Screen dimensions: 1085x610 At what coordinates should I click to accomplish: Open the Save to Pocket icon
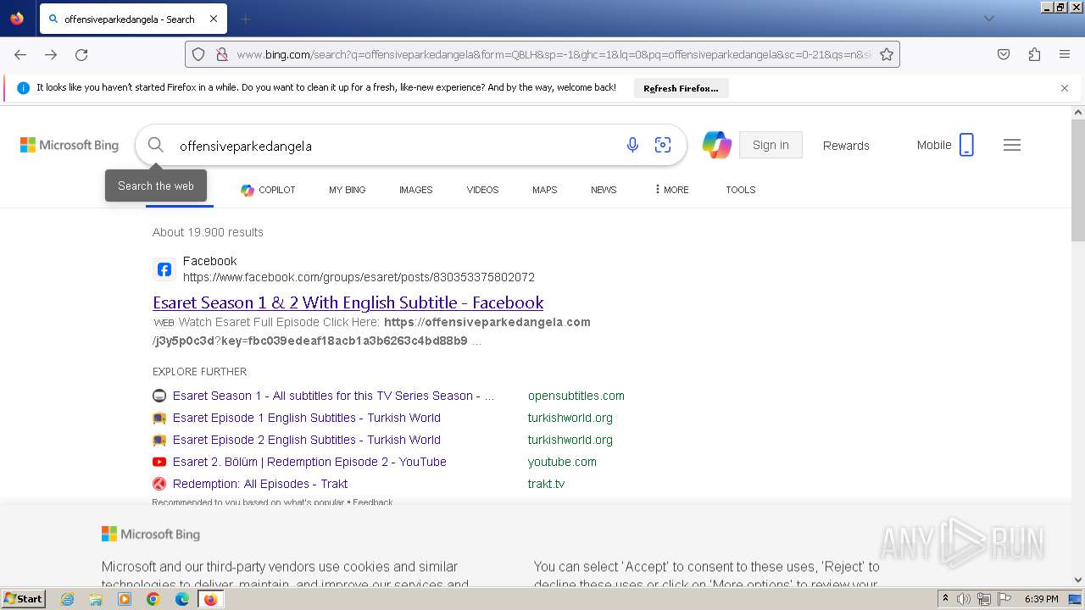tap(1004, 54)
